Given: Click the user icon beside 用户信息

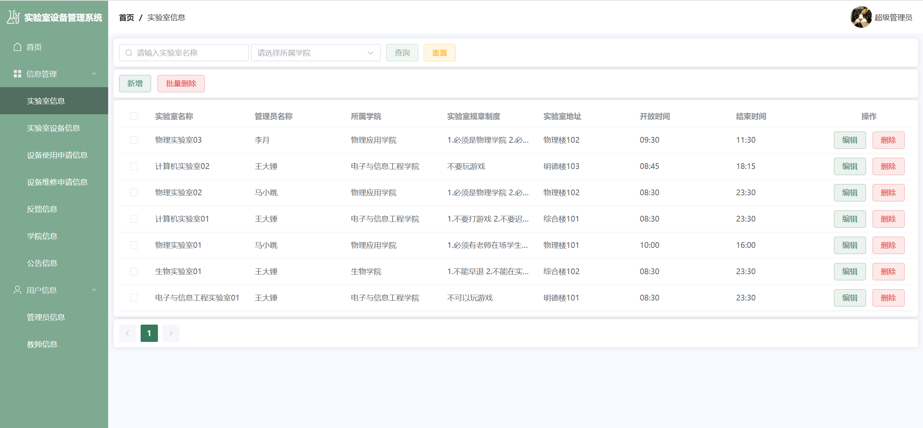Looking at the screenshot, I should pos(17,290).
